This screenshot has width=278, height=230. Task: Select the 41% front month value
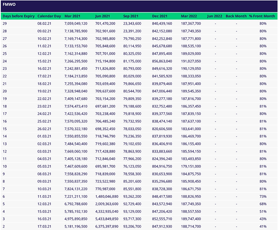click(x=263, y=226)
